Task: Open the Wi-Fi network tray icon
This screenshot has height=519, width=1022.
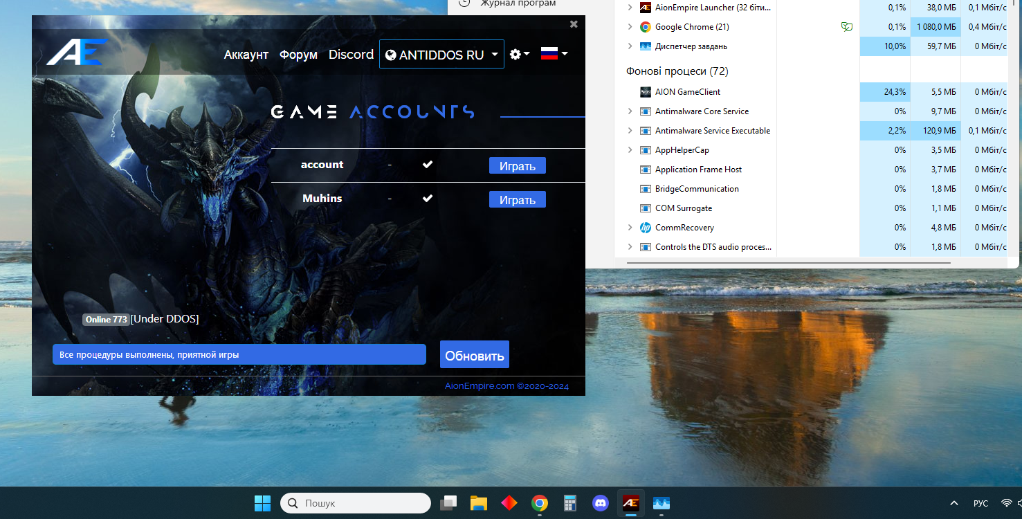Action: (1007, 503)
